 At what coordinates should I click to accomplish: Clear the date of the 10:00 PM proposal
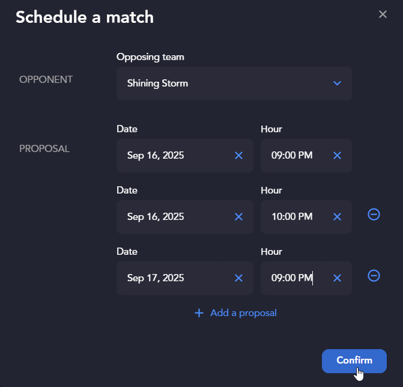point(238,217)
